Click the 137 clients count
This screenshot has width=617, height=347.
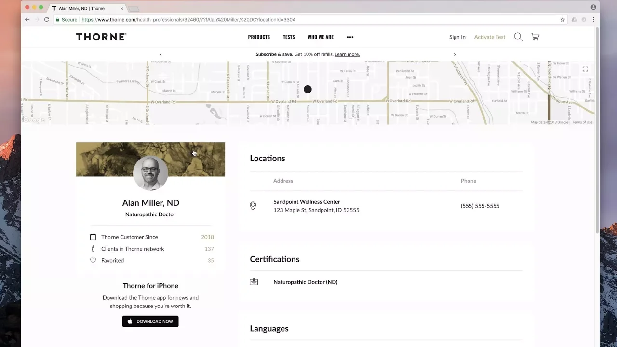point(209,249)
